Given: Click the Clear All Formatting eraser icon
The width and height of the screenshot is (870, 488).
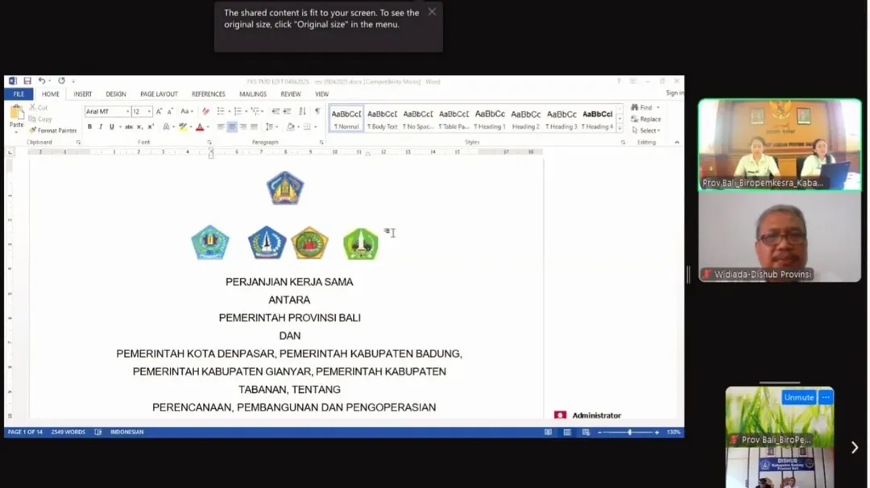Looking at the screenshot, I should pos(206,111).
